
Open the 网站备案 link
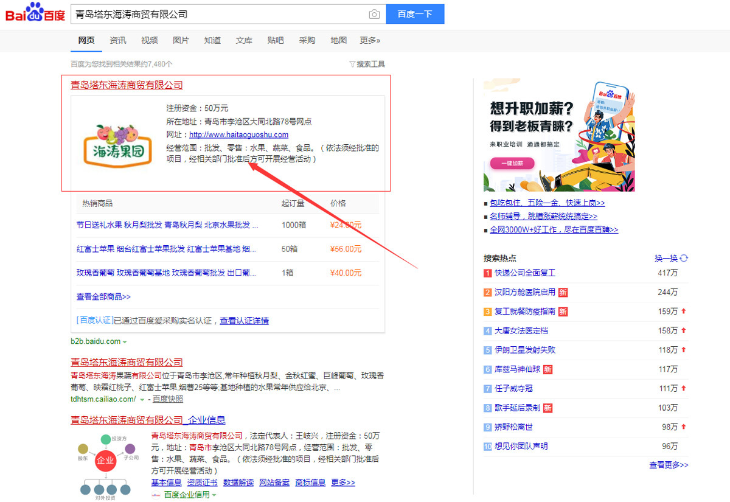click(x=274, y=483)
